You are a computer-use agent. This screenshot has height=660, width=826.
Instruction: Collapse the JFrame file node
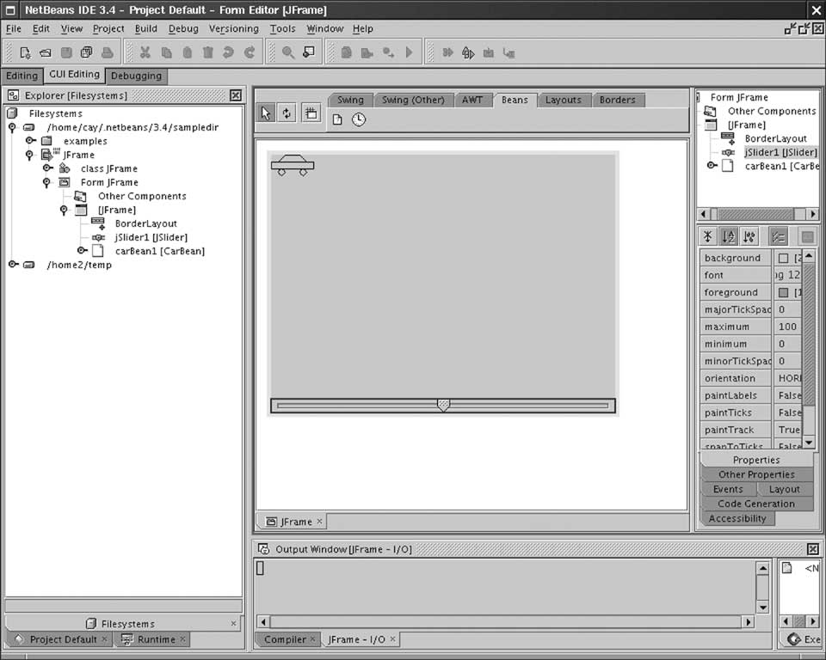[29, 155]
